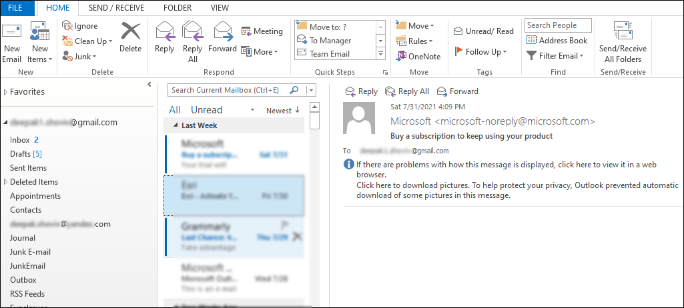The height and width of the screenshot is (308, 684).
Task: Open the Address Book
Action: tap(557, 41)
